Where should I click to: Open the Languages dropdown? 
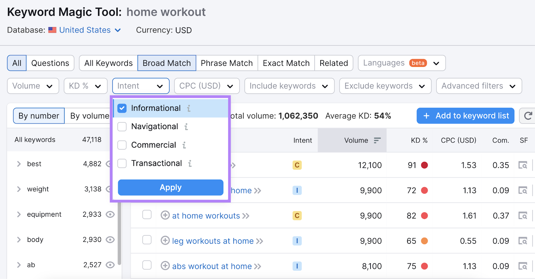point(401,63)
